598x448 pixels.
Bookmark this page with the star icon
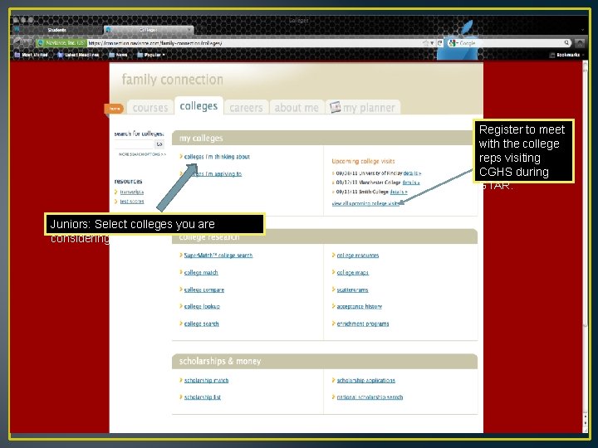425,43
